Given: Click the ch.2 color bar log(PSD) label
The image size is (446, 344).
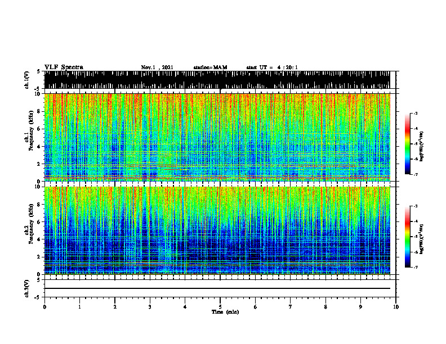Looking at the screenshot, I should coord(421,238).
